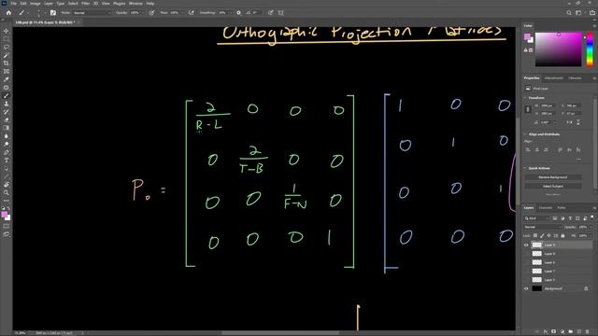
Task: Select the Clone Stamp tool
Action: 7,104
